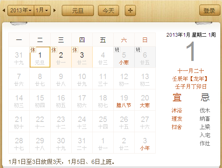Select date 21 初十
Screen dimensions: 222x168
(19, 121)
